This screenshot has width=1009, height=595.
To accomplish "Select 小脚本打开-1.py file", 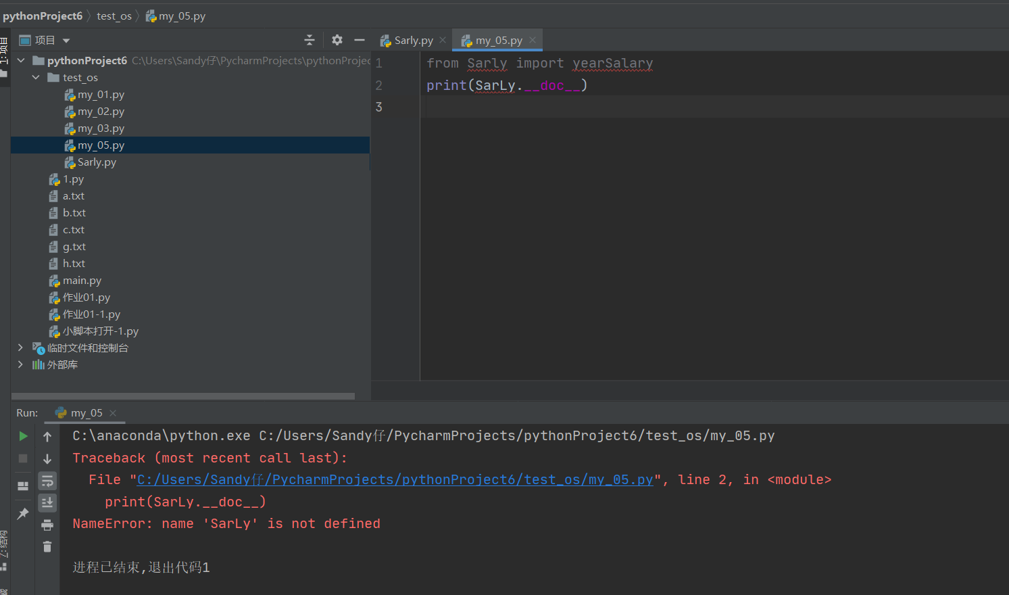I will [100, 331].
